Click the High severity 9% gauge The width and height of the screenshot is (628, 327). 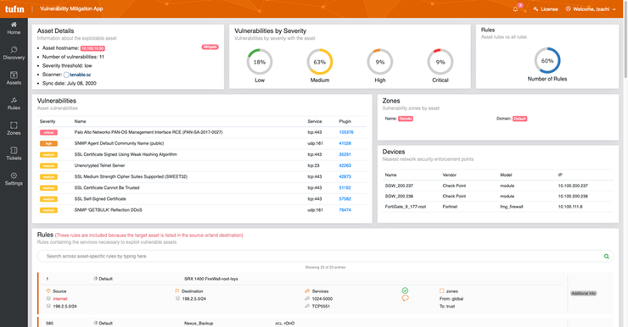pyautogui.click(x=379, y=62)
